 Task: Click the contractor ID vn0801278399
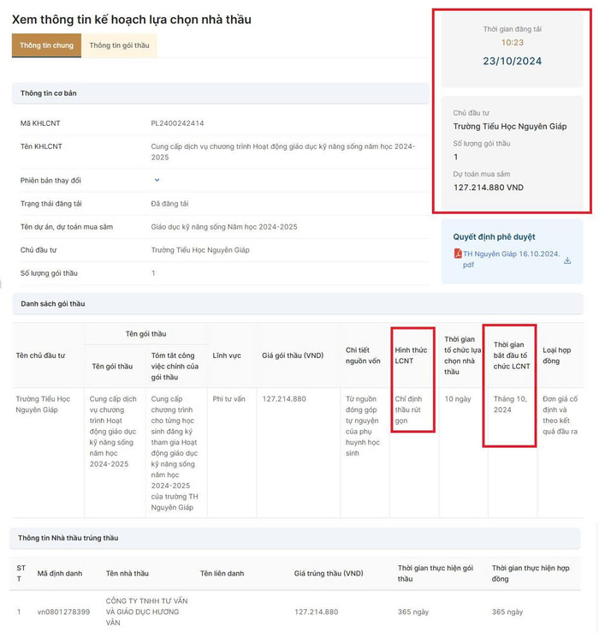pyautogui.click(x=64, y=612)
